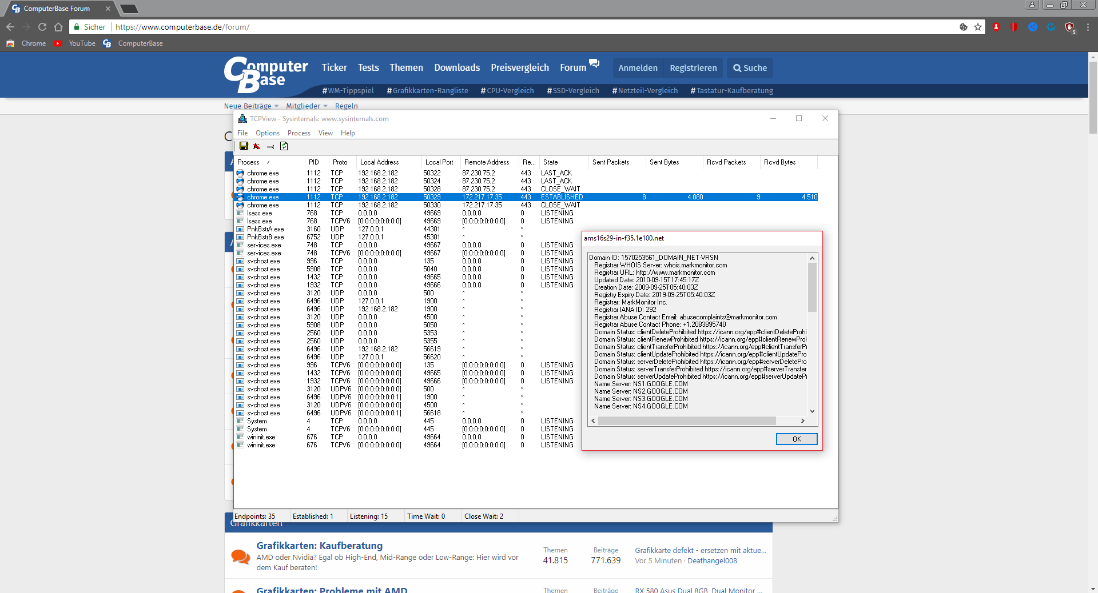Image resolution: width=1098 pixels, height=593 pixels.
Task: Click the whois dialog horizontal scrollbar thumb
Action: tap(687, 421)
